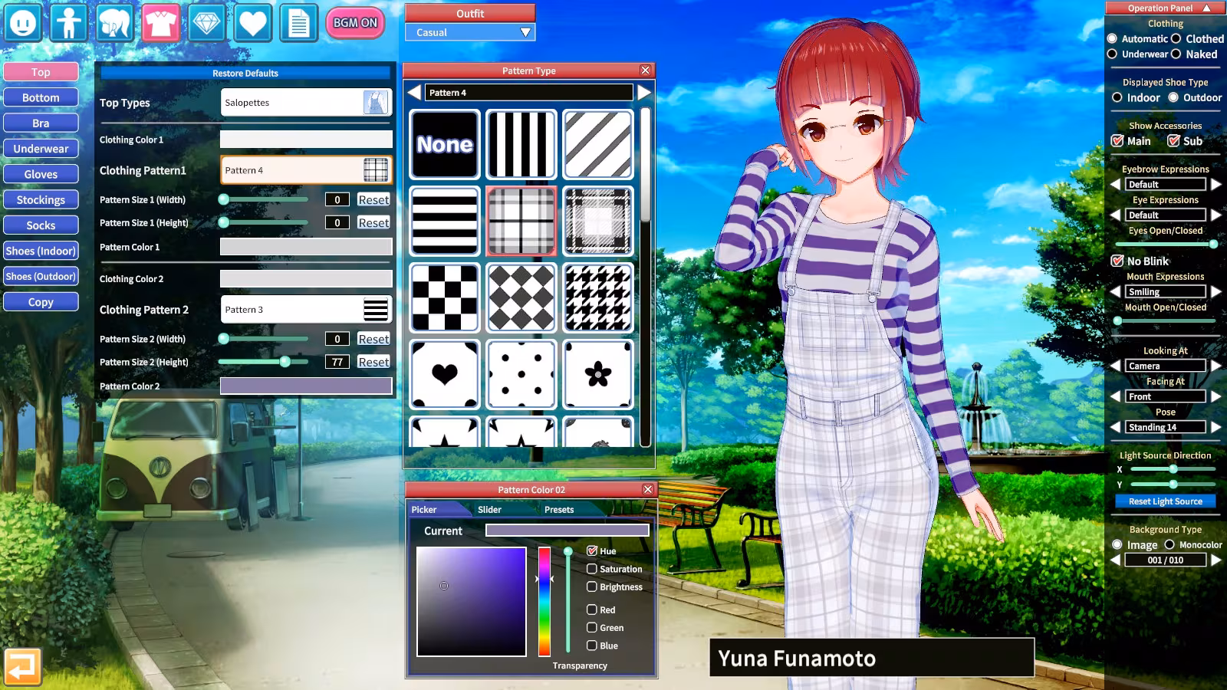Open the Outfit Casual dropdown
Viewport: 1227px width, 690px height.
coord(470,32)
